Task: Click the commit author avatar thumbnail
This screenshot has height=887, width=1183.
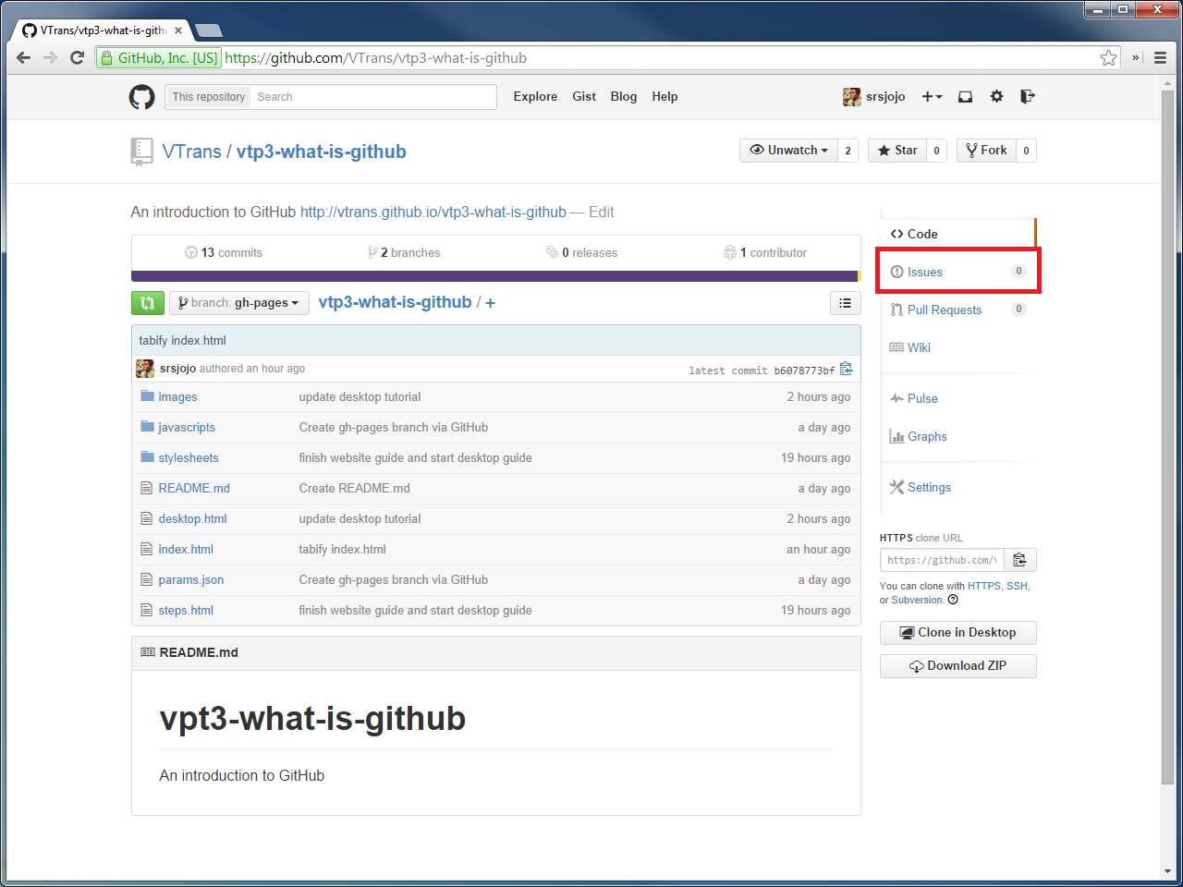Action: [x=145, y=369]
